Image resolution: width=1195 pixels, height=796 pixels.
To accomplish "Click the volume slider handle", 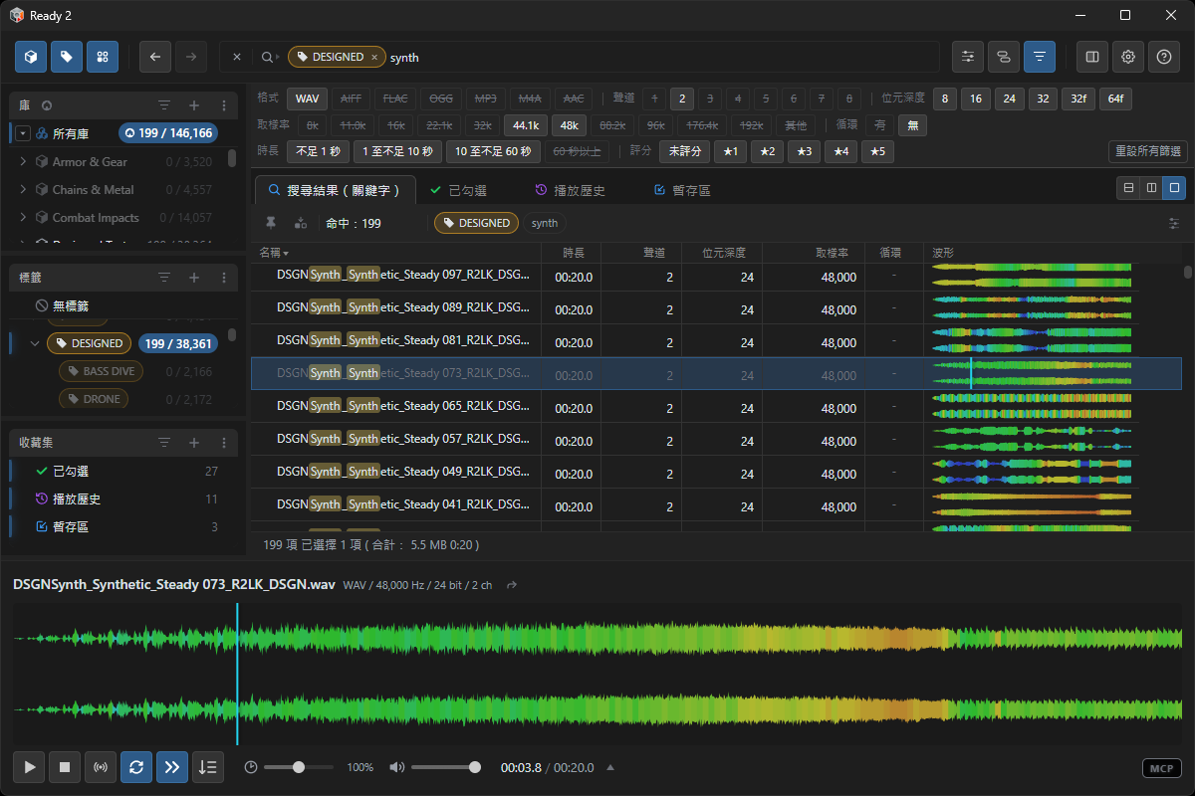I will [475, 767].
